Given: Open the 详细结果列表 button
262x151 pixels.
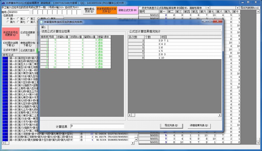Looking at the screenshot, I should tap(198, 126).
